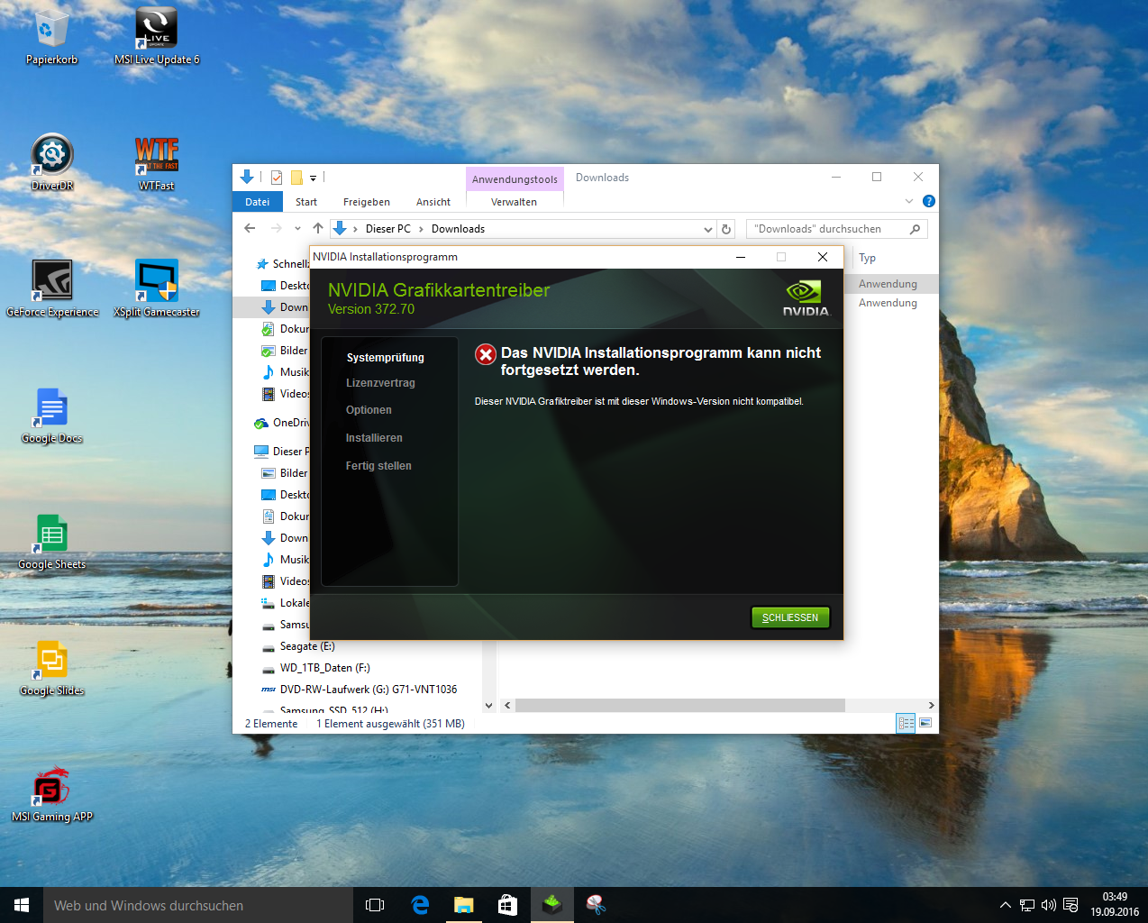Select OneDrive in the navigation pane

pyautogui.click(x=281, y=423)
